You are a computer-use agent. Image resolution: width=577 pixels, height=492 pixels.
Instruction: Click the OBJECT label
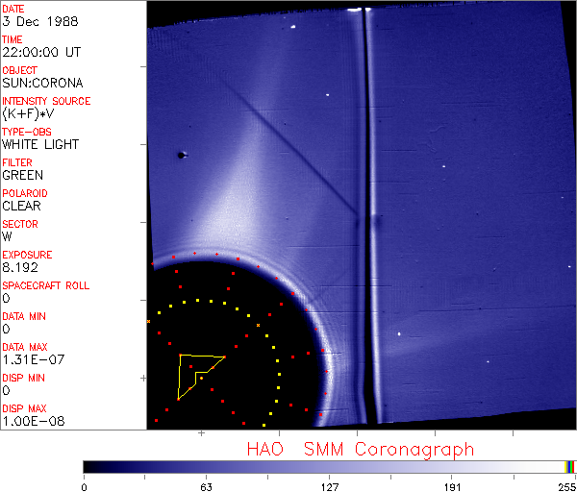point(20,70)
